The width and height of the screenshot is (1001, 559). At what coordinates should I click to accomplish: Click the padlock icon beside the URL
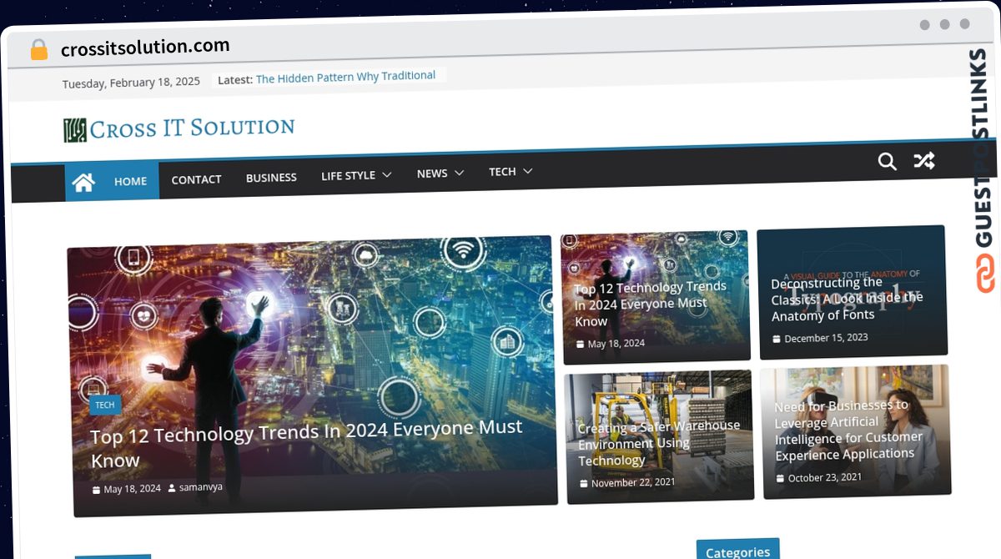pyautogui.click(x=39, y=50)
